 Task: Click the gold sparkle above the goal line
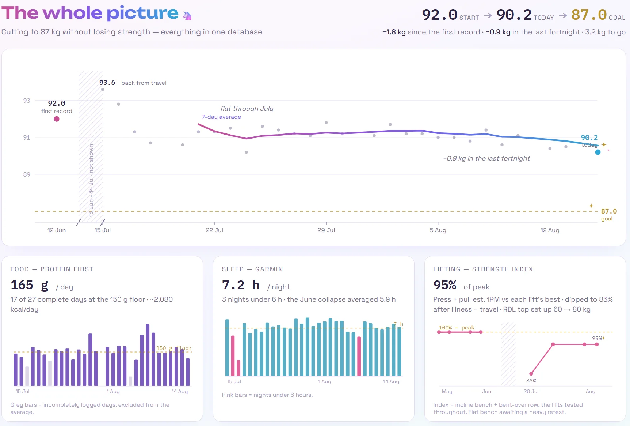point(591,206)
